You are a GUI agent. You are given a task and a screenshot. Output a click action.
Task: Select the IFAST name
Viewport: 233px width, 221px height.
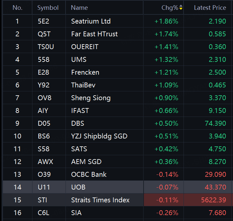coord(80,111)
